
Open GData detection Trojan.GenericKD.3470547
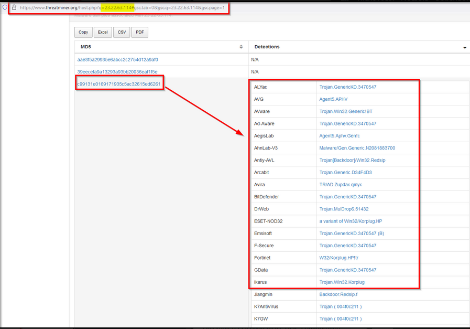348,270
